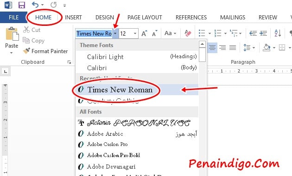Image resolution: width=292 pixels, height=176 pixels.
Task: Expand the Paste options arrow
Action: (x=12, y=53)
